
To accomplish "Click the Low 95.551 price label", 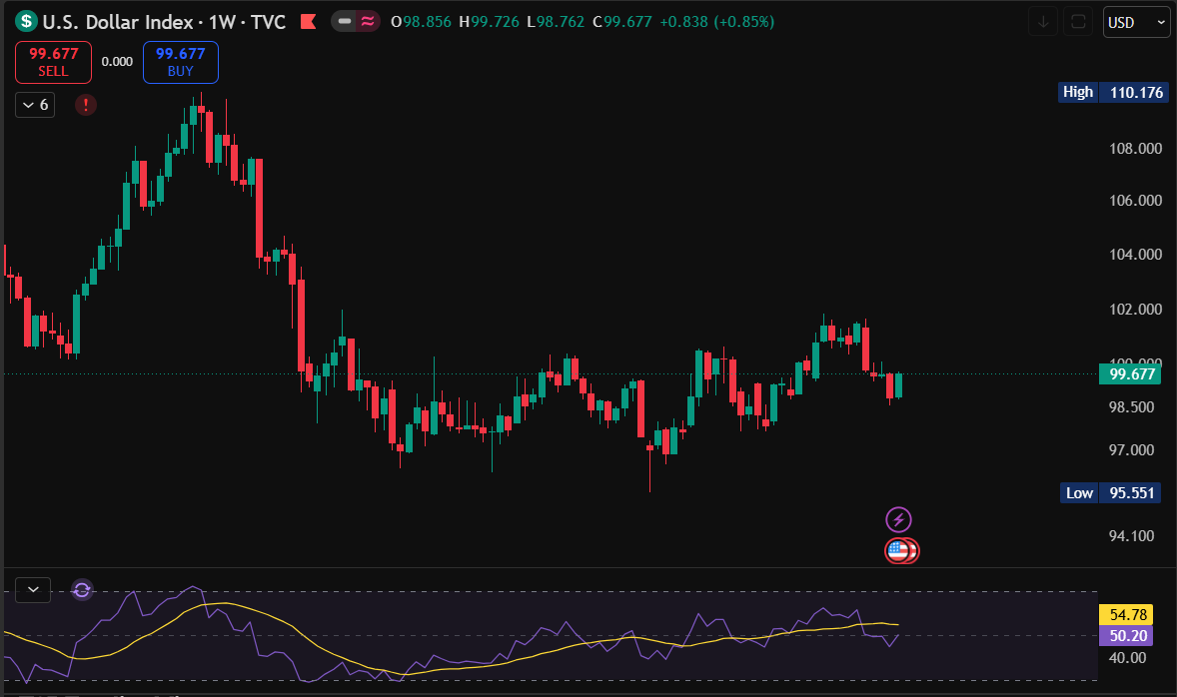I will click(1110, 493).
